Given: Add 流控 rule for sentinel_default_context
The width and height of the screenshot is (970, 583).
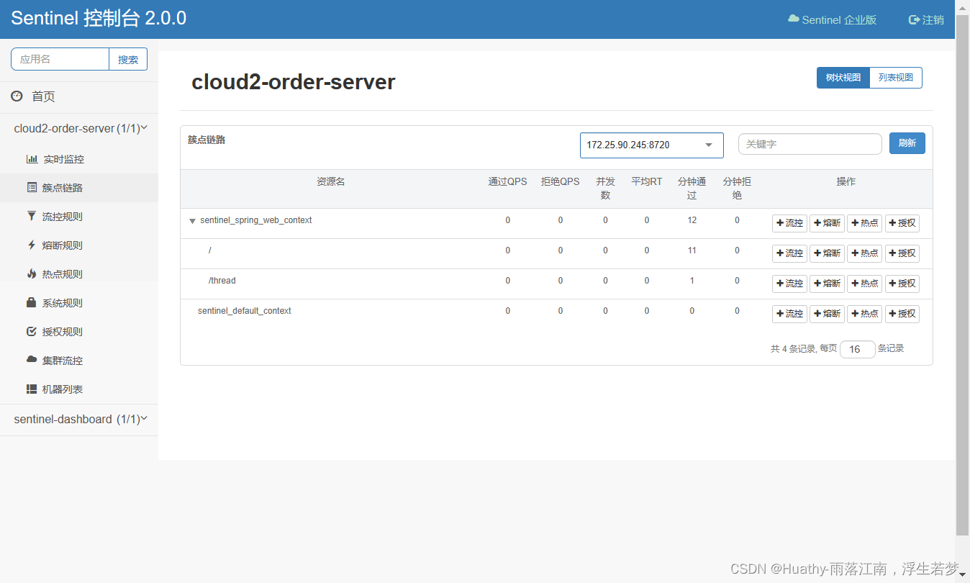Looking at the screenshot, I should 789,314.
